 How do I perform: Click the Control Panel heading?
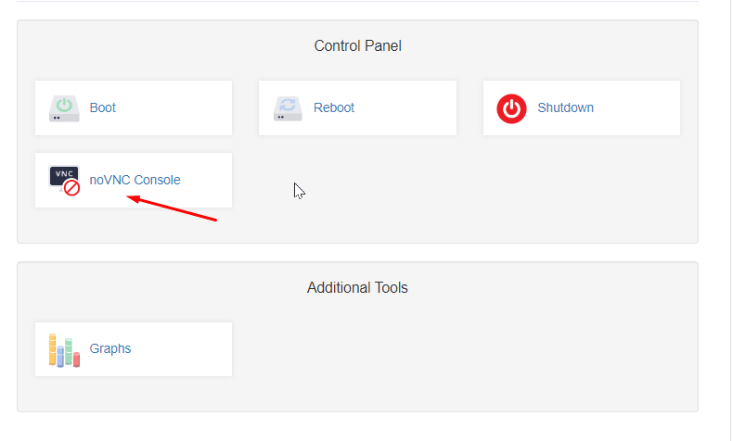coord(357,45)
